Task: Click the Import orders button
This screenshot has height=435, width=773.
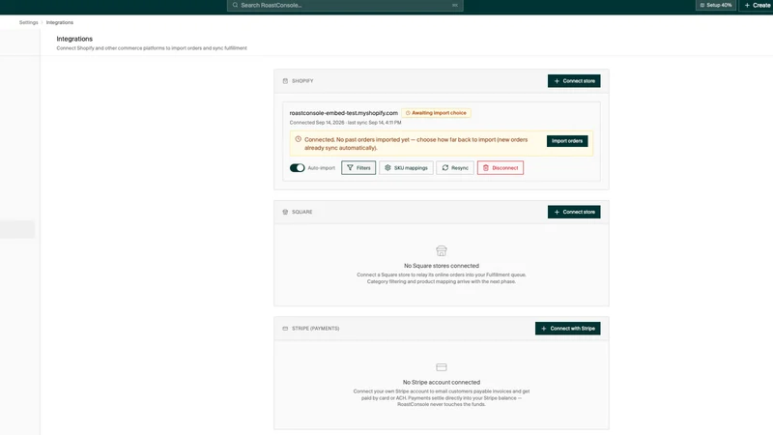Action: coord(567,141)
